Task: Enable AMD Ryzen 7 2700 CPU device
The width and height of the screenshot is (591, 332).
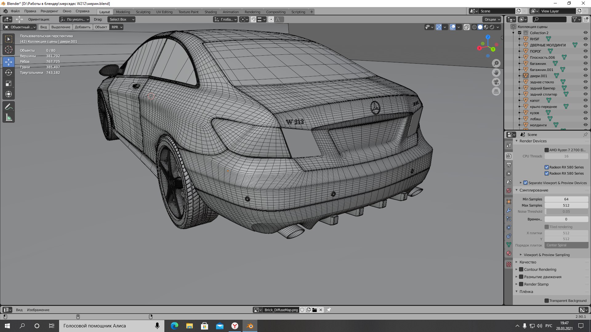Action: (547, 150)
